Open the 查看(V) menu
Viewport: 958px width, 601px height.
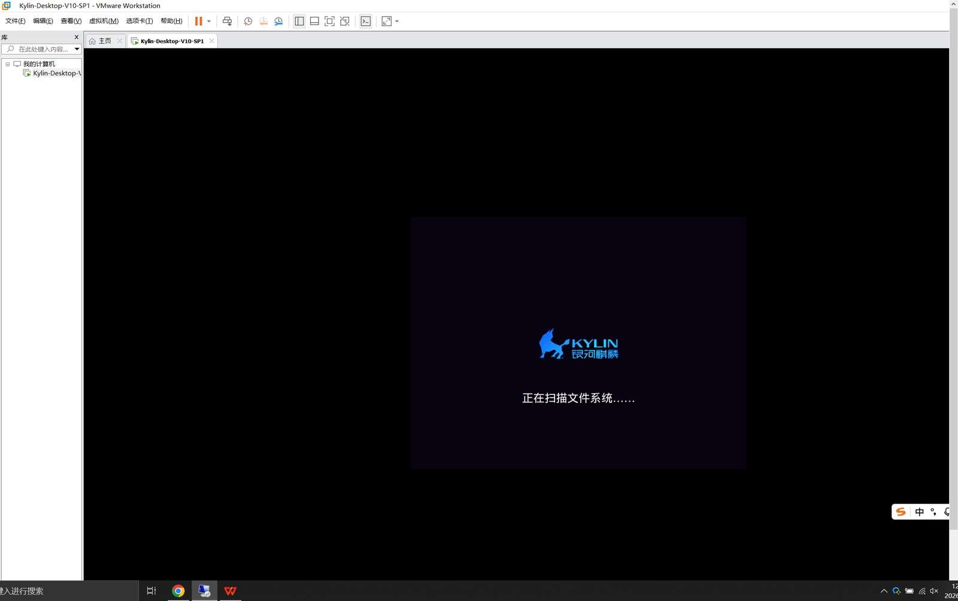pos(71,21)
